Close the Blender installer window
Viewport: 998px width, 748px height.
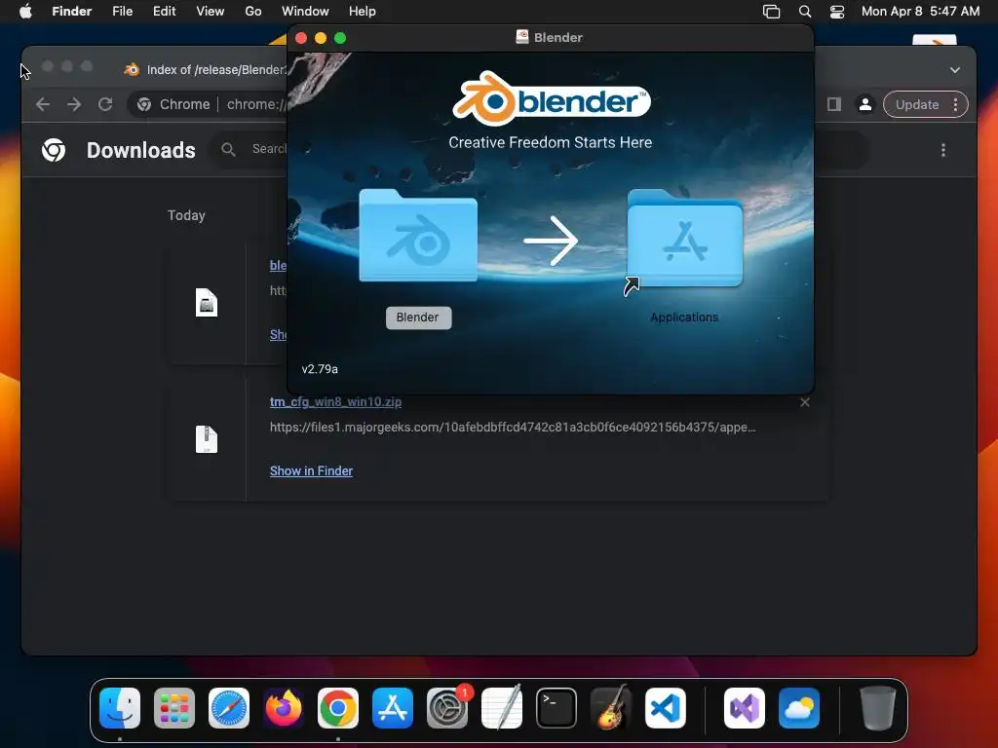point(301,38)
